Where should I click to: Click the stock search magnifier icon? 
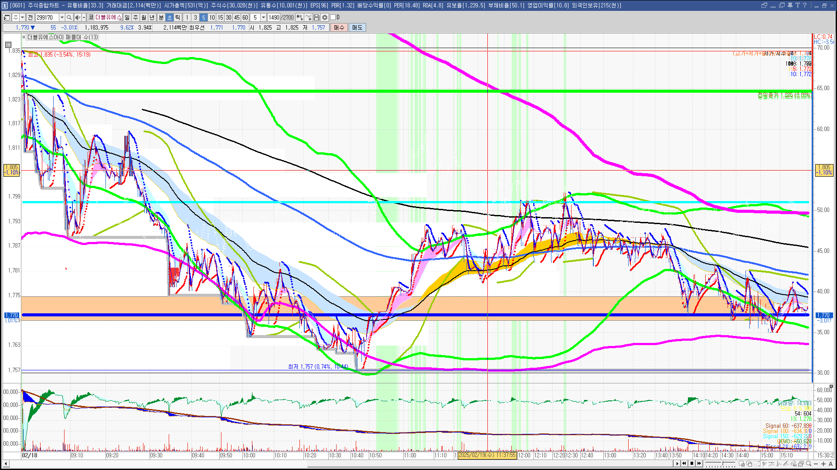click(x=69, y=17)
